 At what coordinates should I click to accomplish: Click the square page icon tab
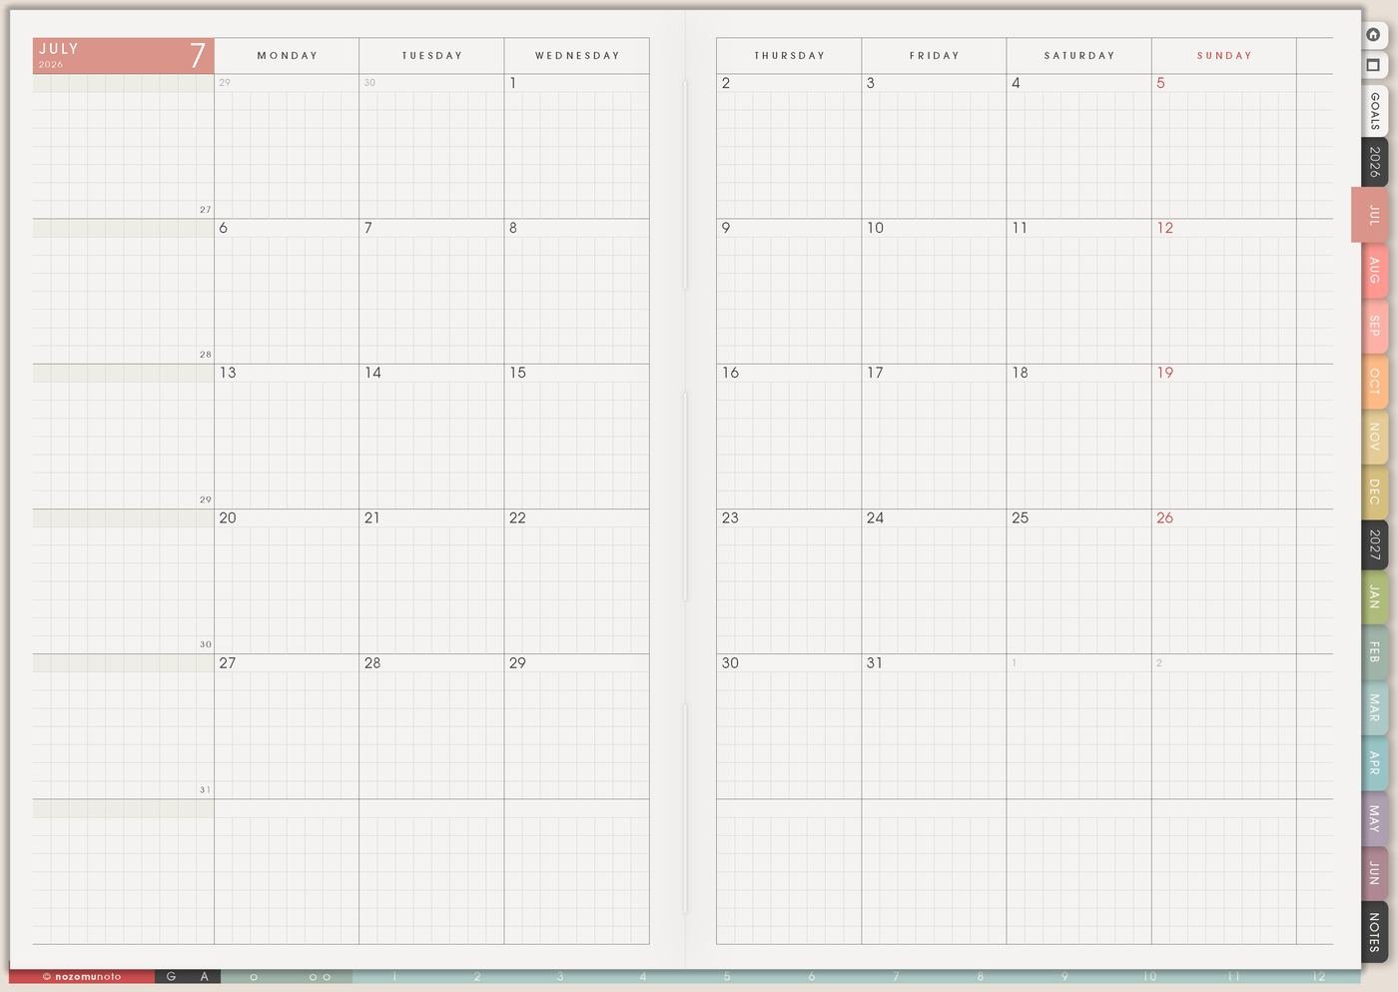pyautogui.click(x=1373, y=65)
